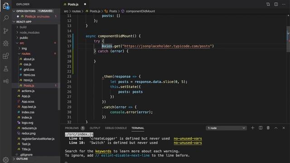Close the bottom panel
This screenshot has width=290, height=163.
pos(284,128)
